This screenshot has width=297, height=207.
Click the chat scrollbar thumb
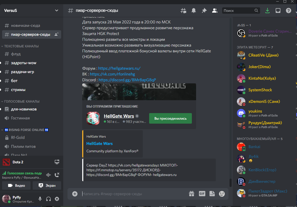point(230,183)
